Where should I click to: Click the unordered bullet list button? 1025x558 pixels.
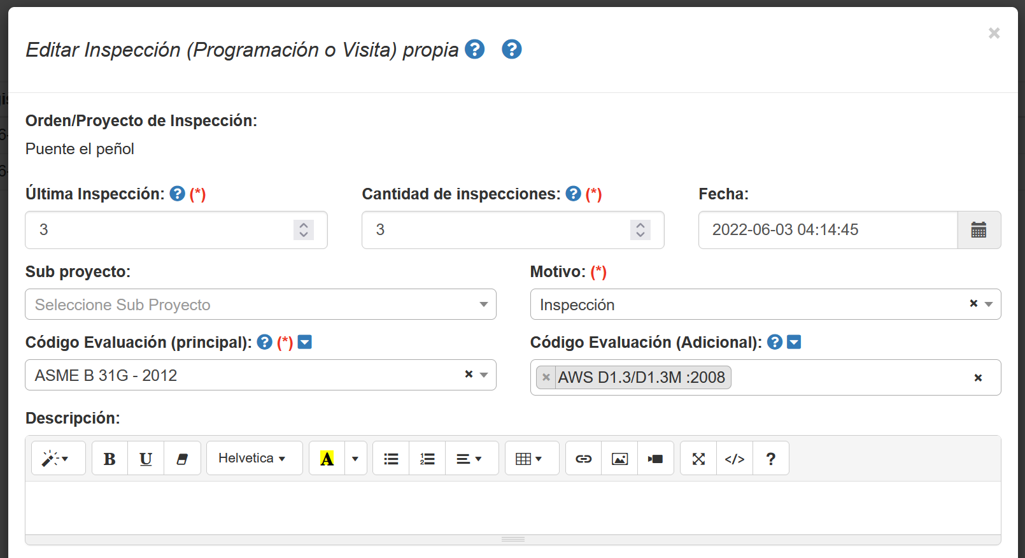point(391,459)
